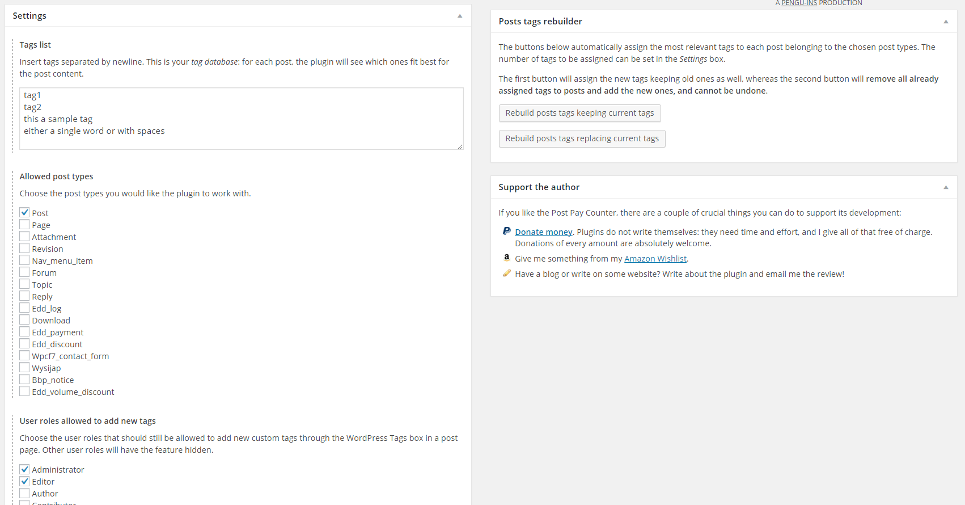Click inside the Tags list textarea

pyautogui.click(x=241, y=119)
